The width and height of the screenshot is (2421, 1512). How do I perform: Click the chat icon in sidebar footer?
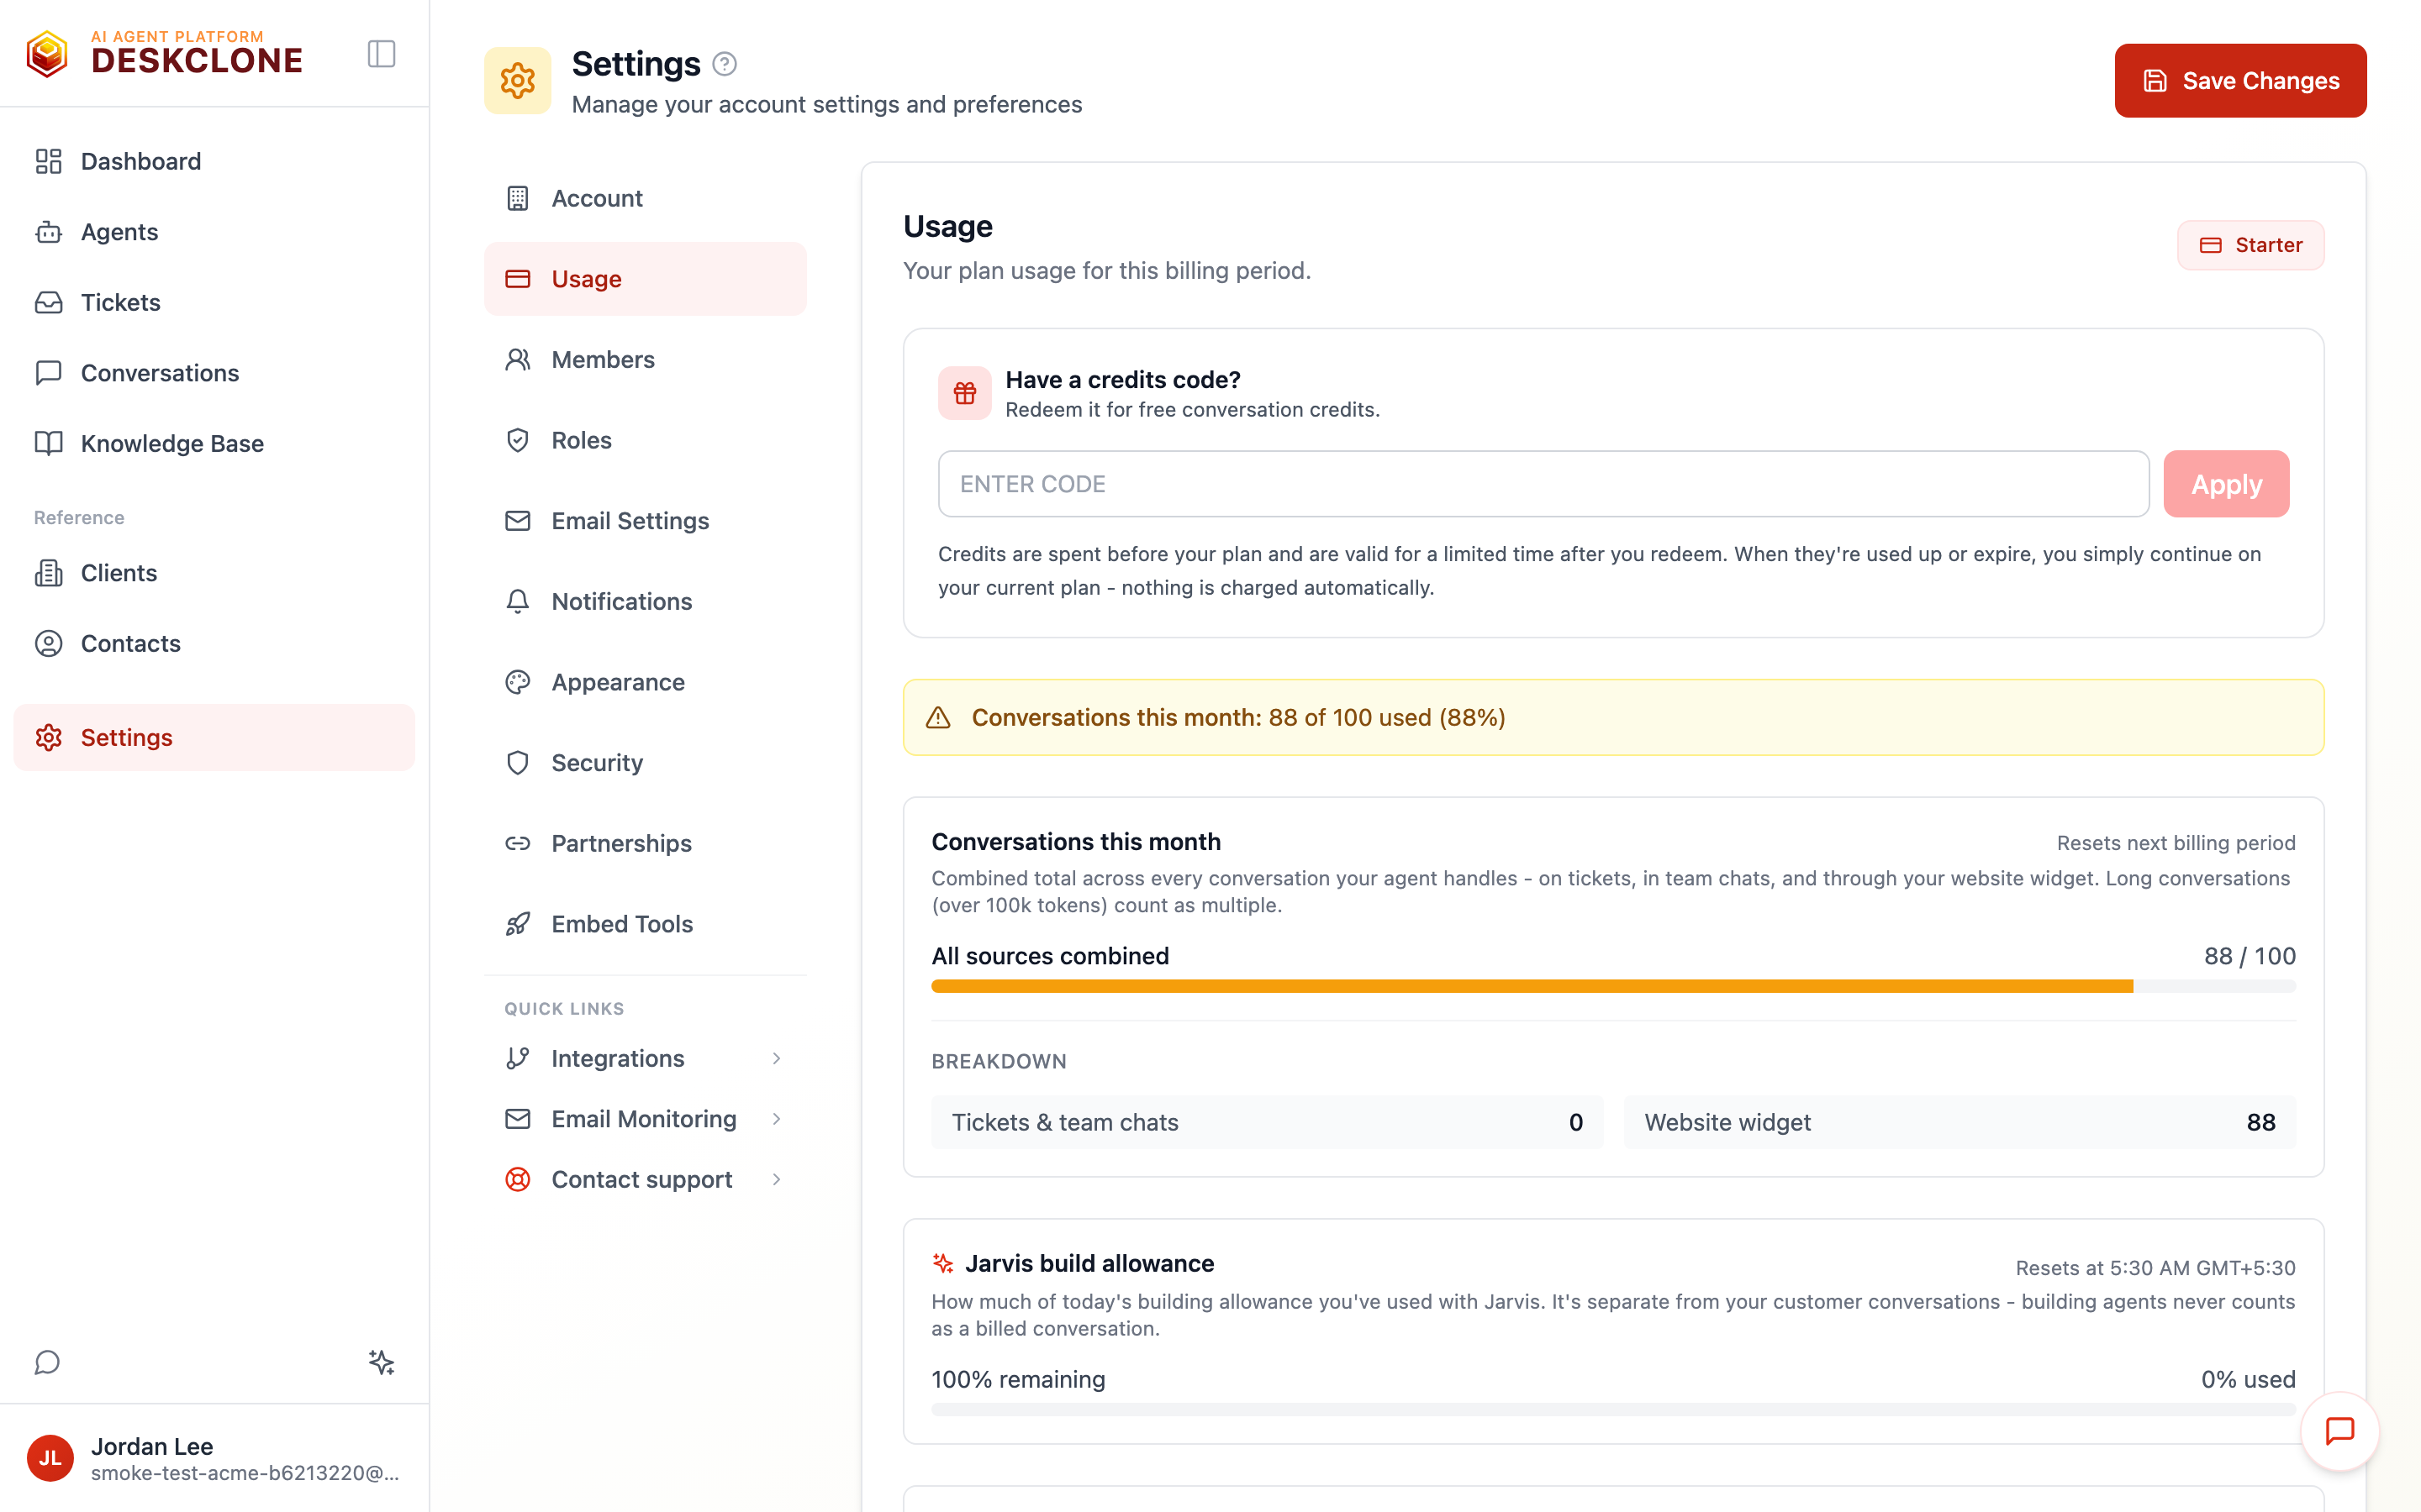point(47,1362)
